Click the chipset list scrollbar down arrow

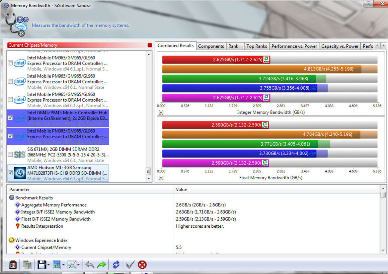tap(149, 179)
